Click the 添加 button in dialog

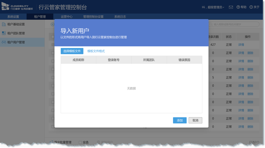[180, 120]
